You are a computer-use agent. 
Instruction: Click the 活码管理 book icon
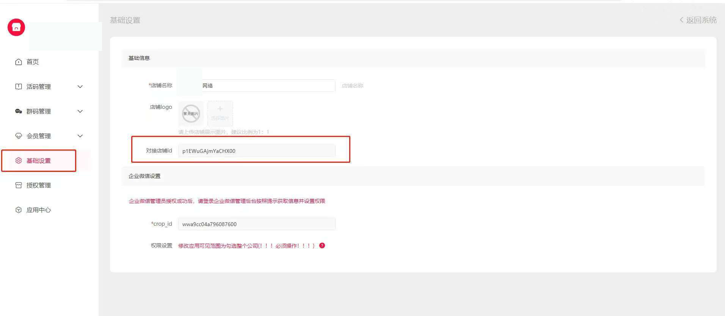click(x=18, y=86)
